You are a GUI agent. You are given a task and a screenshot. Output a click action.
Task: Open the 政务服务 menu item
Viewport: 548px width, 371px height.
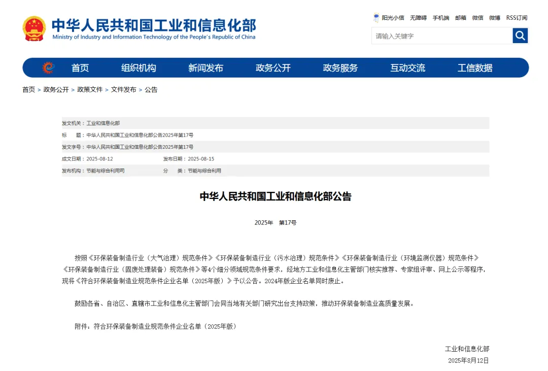[340, 68]
